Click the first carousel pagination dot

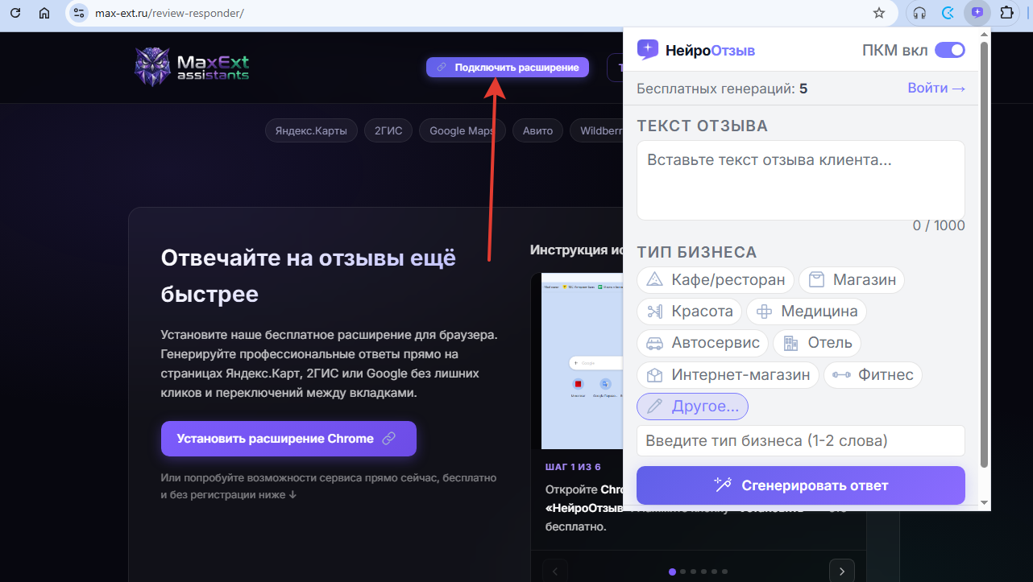[672, 572]
